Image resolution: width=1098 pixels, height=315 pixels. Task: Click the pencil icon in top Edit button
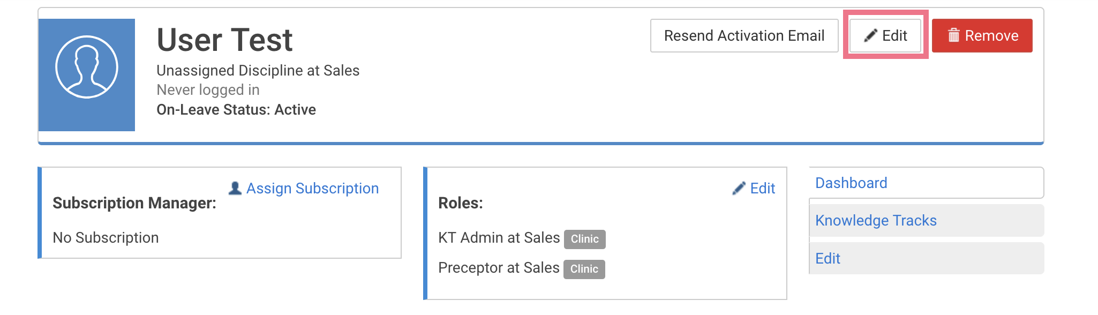[871, 36]
